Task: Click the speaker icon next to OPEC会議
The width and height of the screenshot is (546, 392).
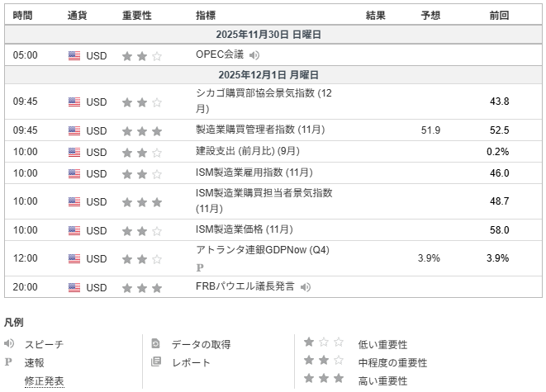Action: pos(254,55)
